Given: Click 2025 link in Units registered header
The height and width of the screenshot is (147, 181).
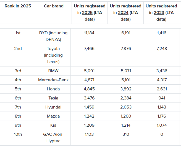Looking at the screenshot, I should [x=87, y=13].
